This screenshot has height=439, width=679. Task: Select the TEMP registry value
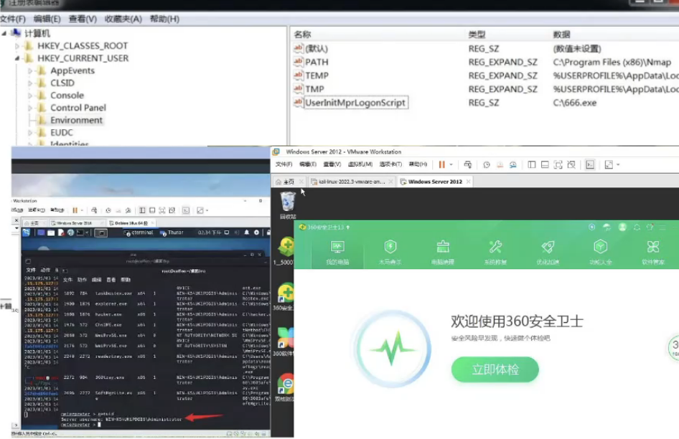pos(317,76)
